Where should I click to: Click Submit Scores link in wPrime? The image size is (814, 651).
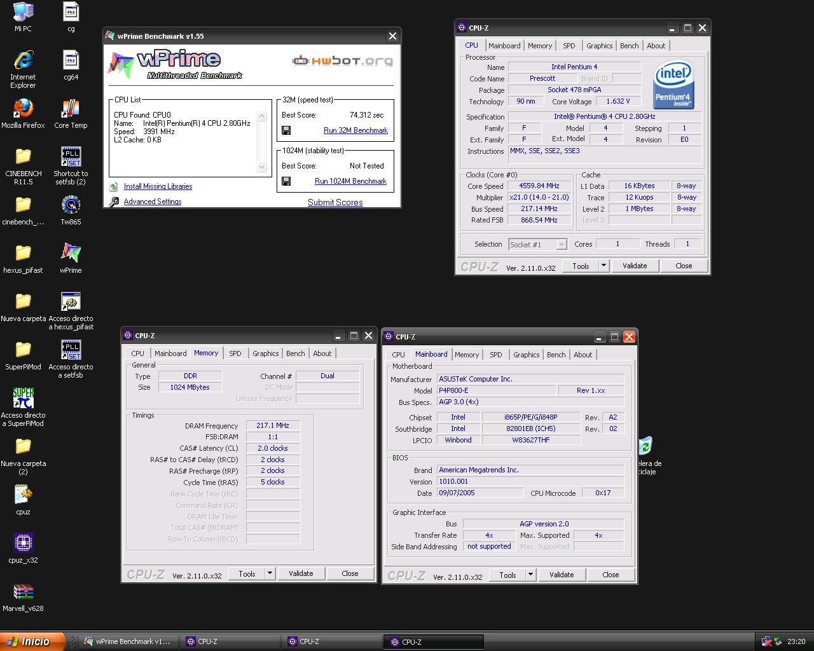pos(335,202)
